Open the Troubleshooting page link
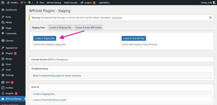Viewport: 217px width, 105px height. coord(50,76)
